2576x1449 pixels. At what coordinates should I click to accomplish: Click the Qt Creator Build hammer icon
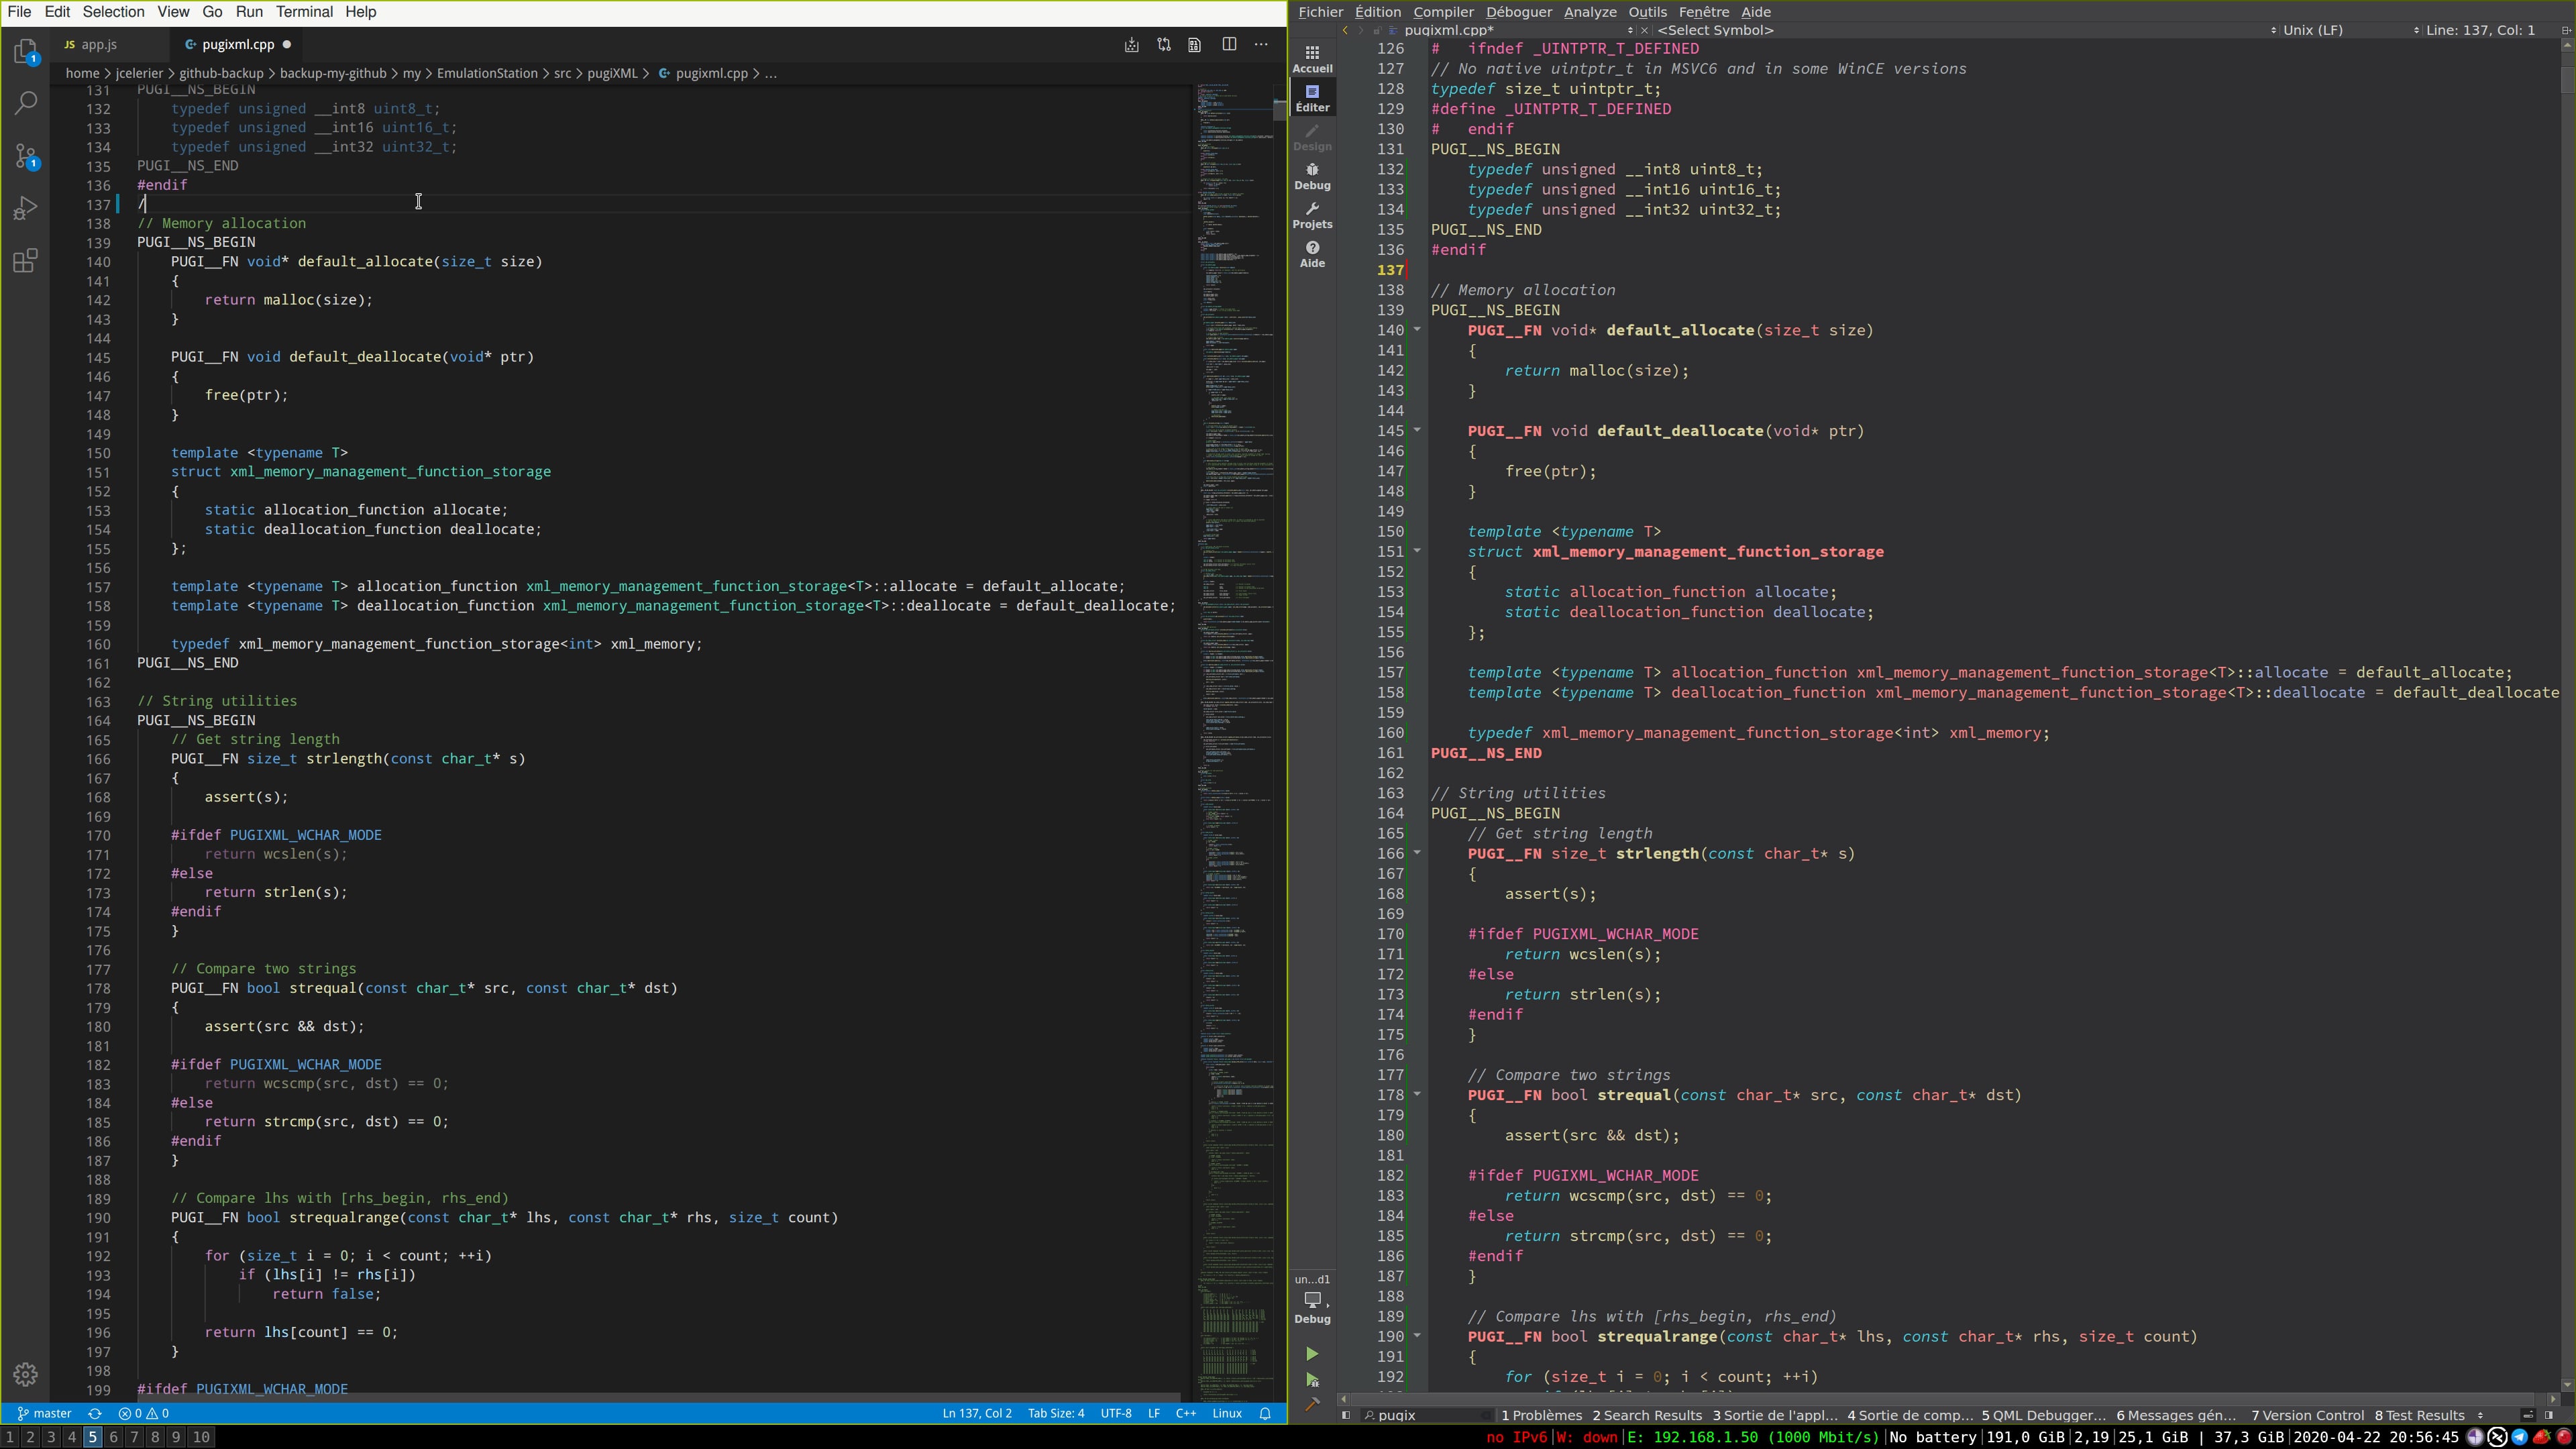tap(1312, 1404)
